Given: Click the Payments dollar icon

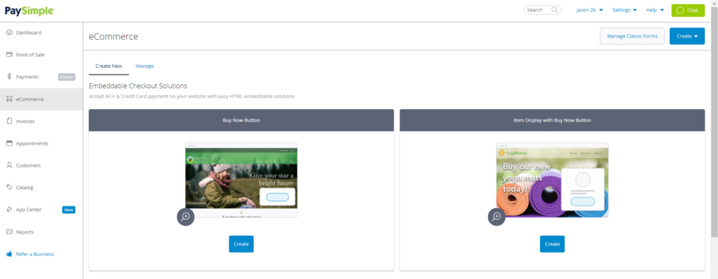Looking at the screenshot, I should (x=9, y=77).
